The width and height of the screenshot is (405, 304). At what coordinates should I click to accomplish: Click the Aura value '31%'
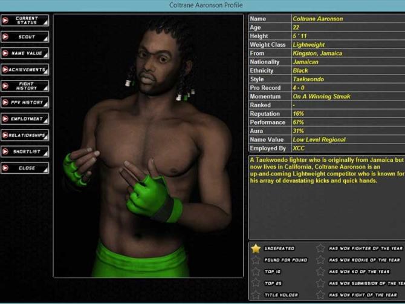[299, 131]
